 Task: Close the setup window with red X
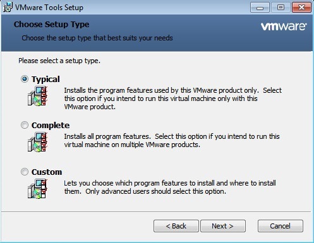pyautogui.click(x=301, y=8)
